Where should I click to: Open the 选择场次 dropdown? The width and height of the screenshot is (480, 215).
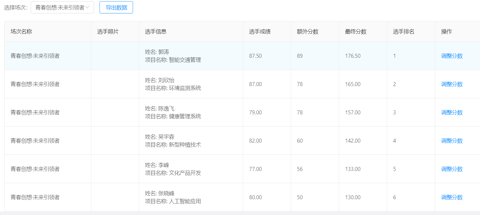[x=62, y=7]
